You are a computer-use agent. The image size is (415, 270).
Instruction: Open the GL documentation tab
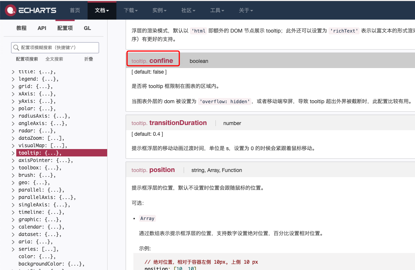click(x=87, y=28)
